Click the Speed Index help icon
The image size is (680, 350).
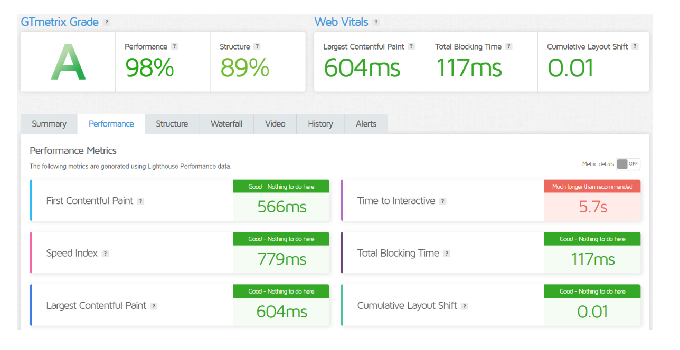coord(105,254)
